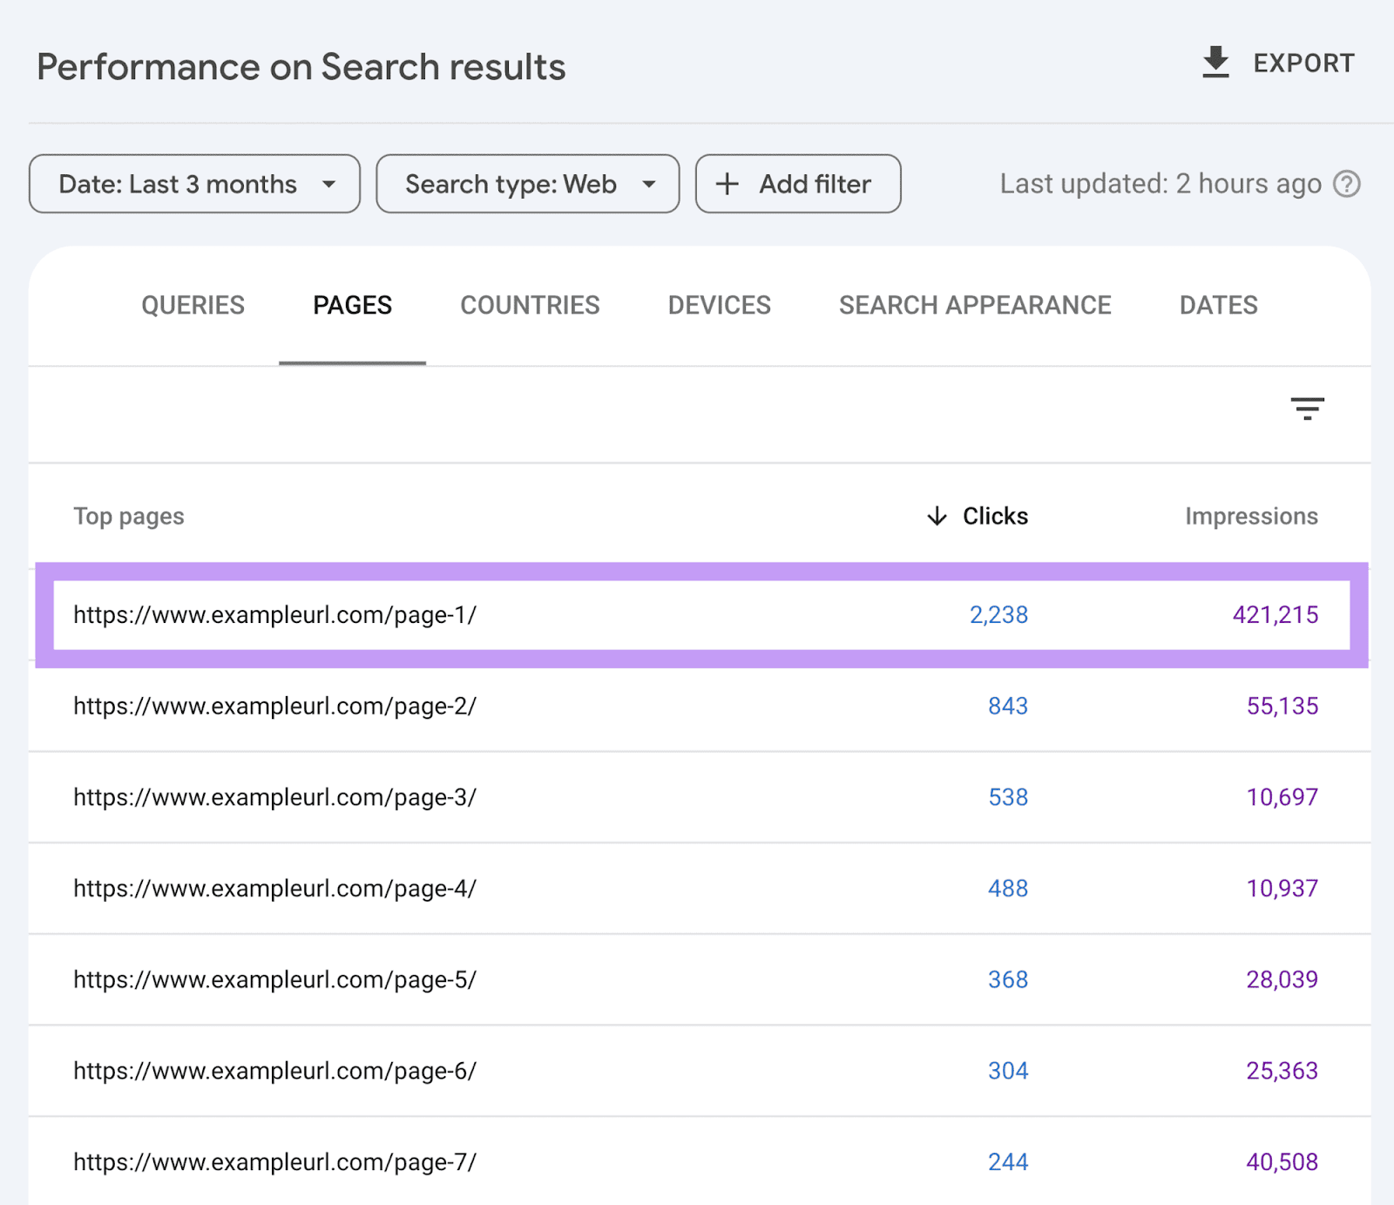Select the DEVICES tab
1394x1205 pixels.
coord(718,305)
